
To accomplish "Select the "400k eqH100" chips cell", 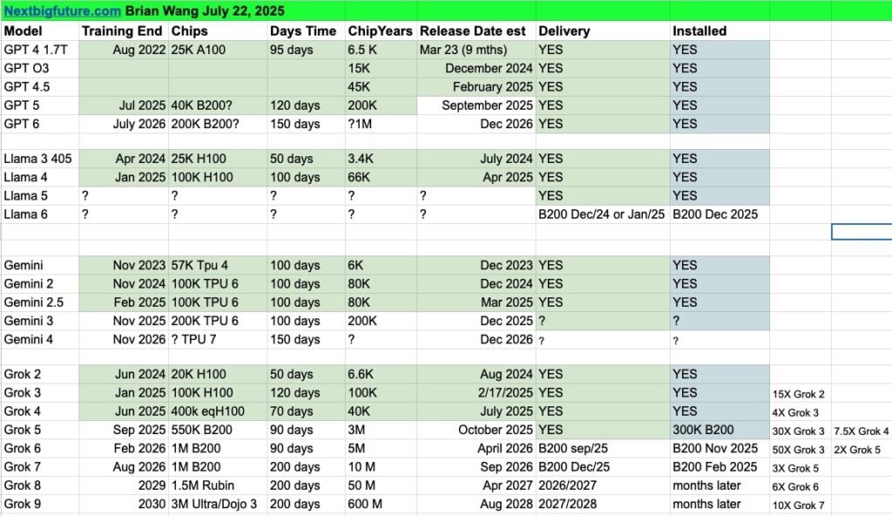I will click(x=218, y=411).
